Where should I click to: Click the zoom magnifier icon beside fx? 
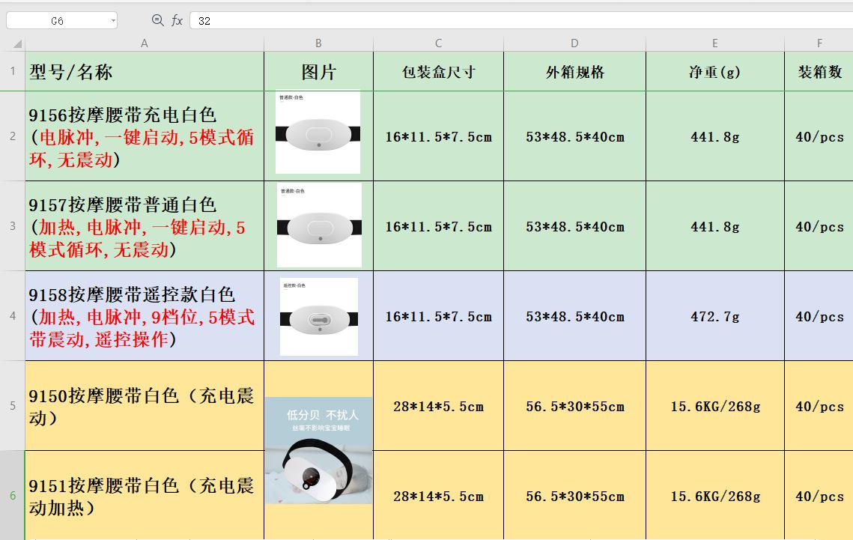pyautogui.click(x=158, y=20)
